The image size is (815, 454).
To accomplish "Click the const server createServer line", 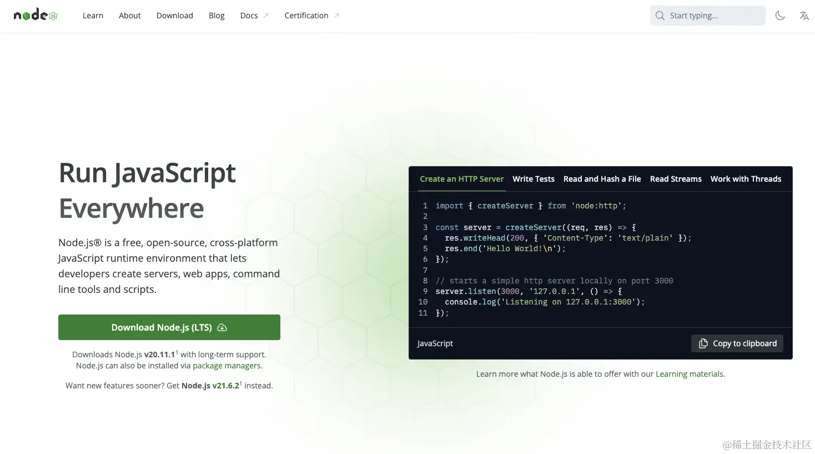I will [x=536, y=227].
